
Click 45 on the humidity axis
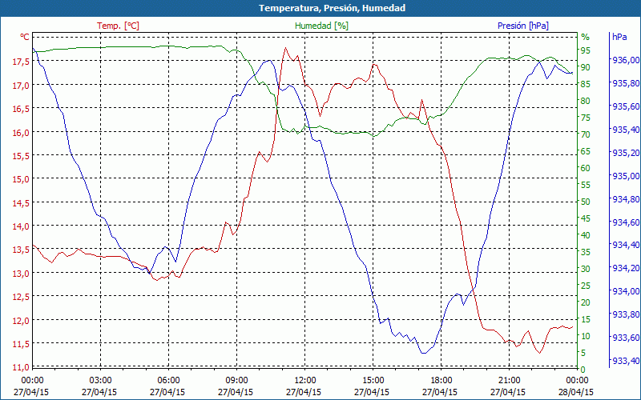[586, 218]
